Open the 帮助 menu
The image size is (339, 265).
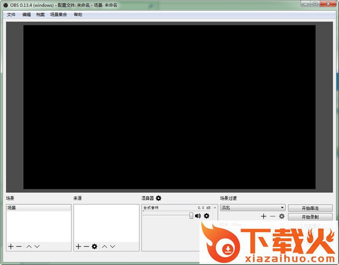point(78,15)
